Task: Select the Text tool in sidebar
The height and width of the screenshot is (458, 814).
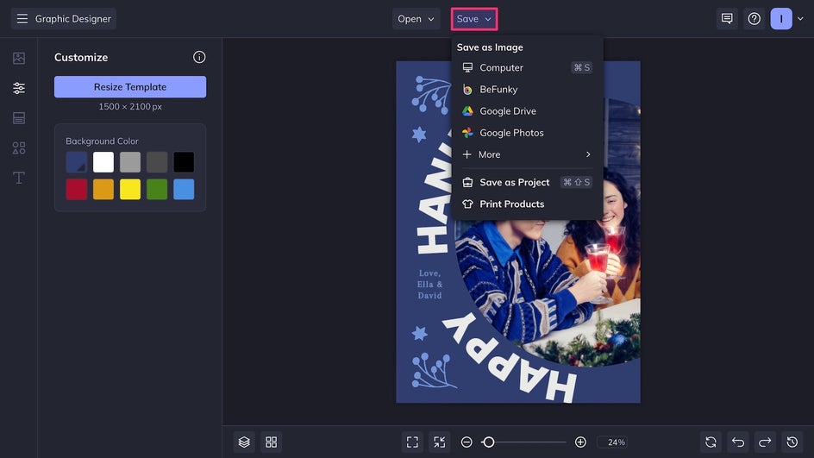Action: click(x=19, y=178)
